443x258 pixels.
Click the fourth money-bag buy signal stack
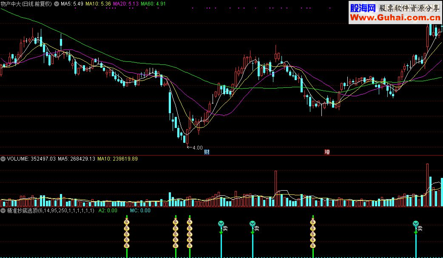coord(313,233)
